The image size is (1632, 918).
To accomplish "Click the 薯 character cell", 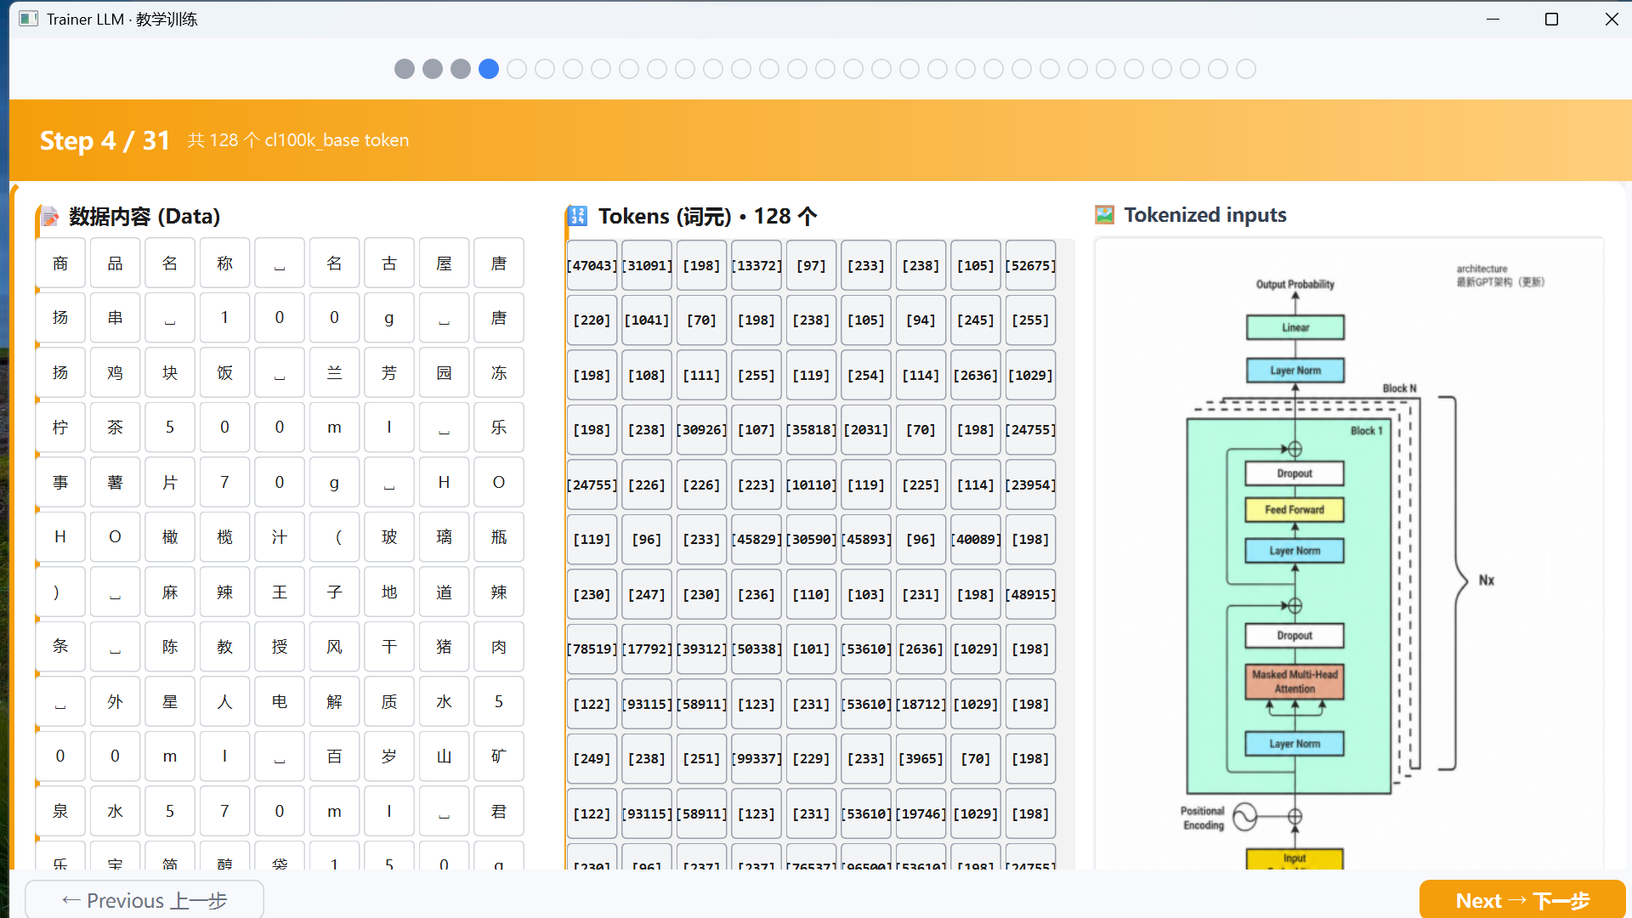I will pos(115,483).
